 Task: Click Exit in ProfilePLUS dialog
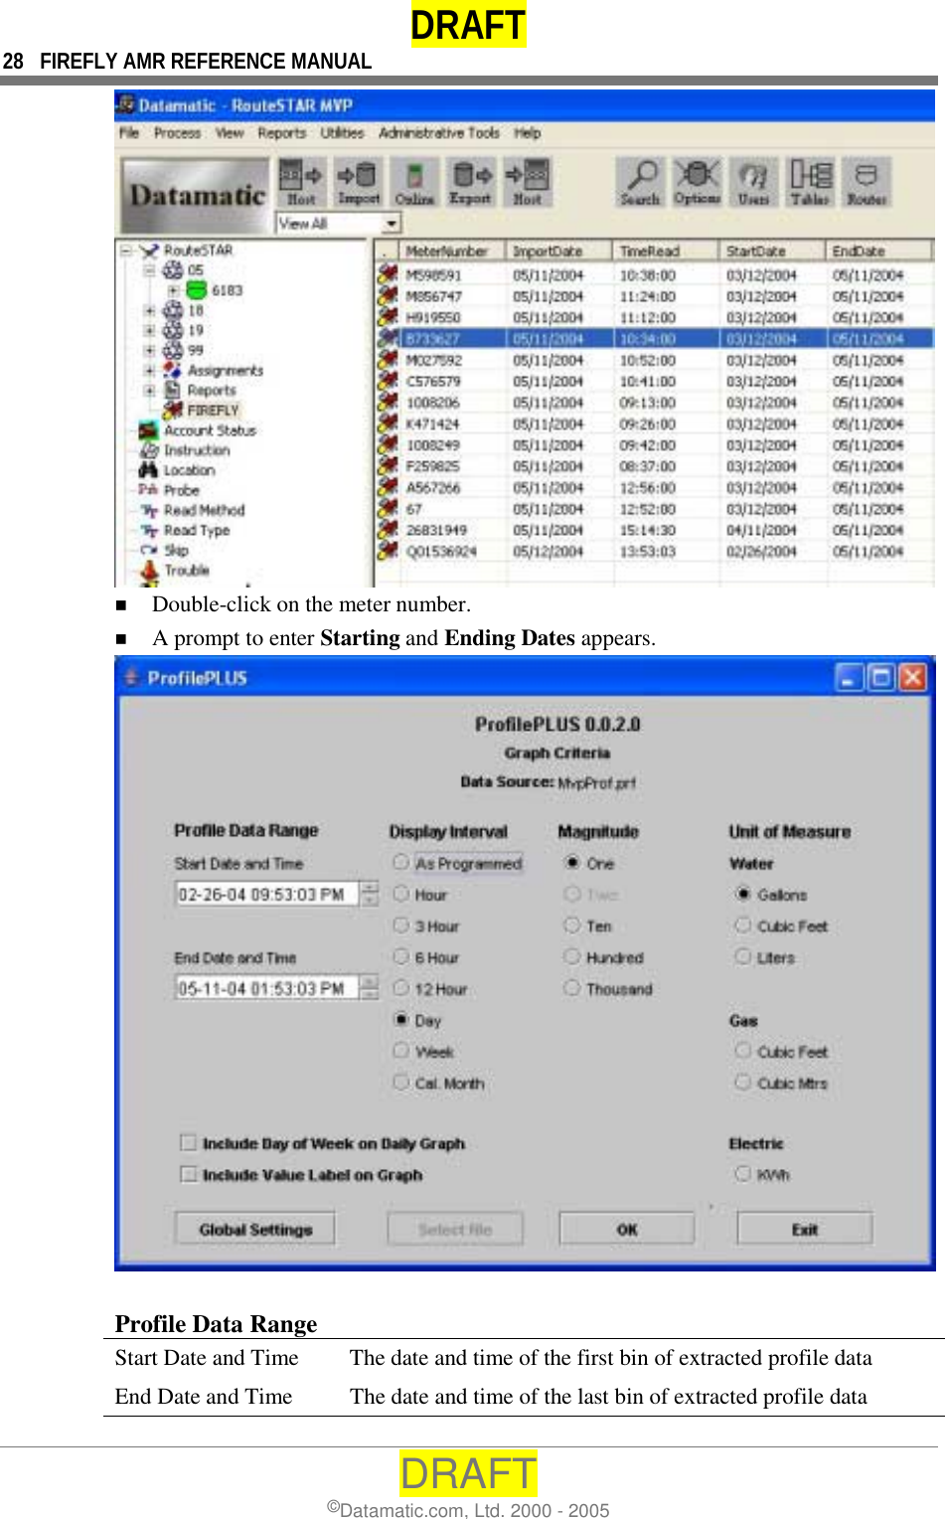pyautogui.click(x=805, y=1229)
